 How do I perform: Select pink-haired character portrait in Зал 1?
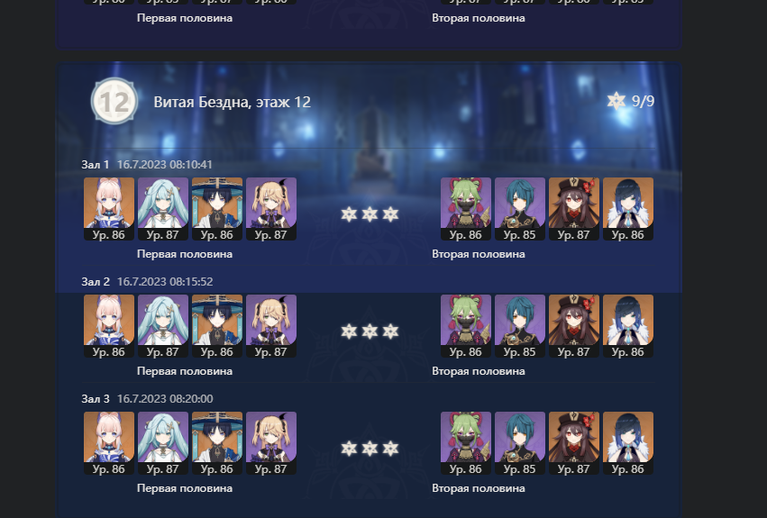point(109,209)
